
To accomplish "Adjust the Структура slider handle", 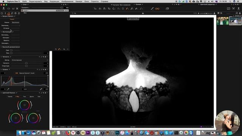I will tap(26, 66).
